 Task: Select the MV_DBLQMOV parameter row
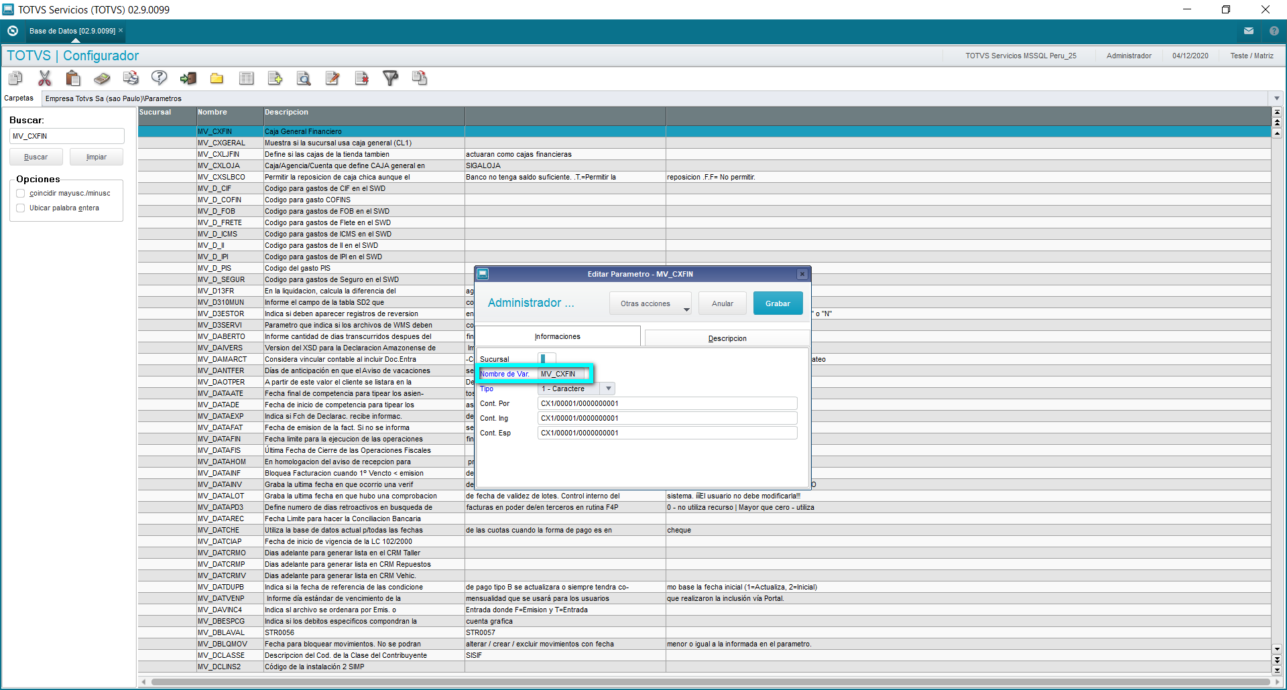click(x=704, y=644)
